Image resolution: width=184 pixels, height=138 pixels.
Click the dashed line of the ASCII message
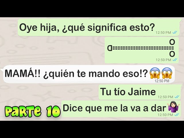pyautogui.click(x=143, y=48)
